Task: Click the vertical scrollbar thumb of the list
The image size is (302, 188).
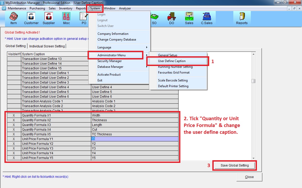Action: pos(253,81)
